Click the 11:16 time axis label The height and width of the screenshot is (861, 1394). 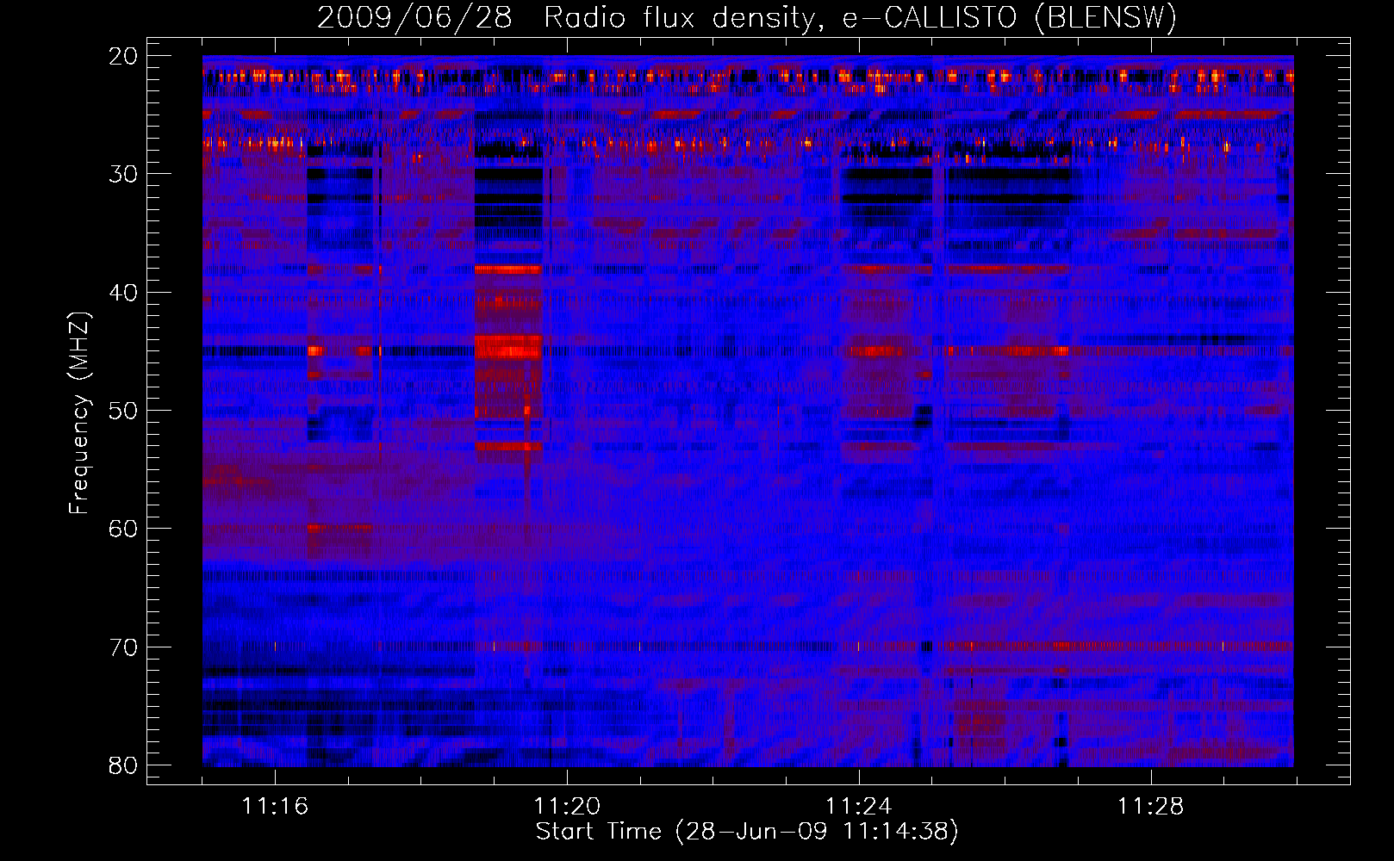(x=275, y=807)
